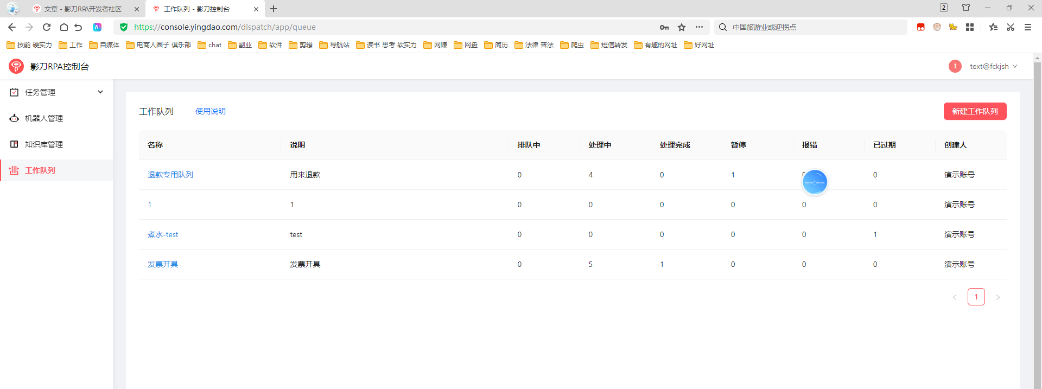The width and height of the screenshot is (1042, 389).
Task: Open the 煮水-test queue link
Action: [x=163, y=234]
